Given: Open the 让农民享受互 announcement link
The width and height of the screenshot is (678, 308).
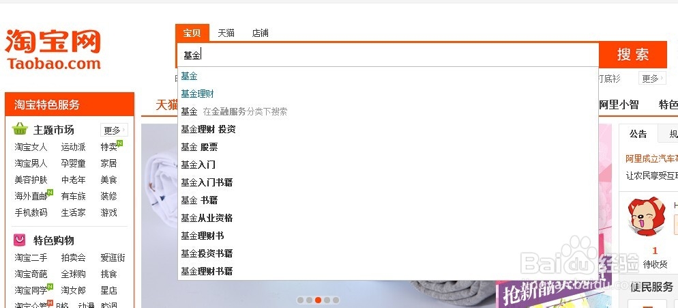Looking at the screenshot, I should 651,176.
